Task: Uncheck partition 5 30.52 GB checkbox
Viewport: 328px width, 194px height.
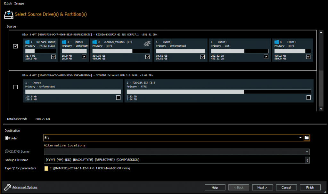Action: click(x=202, y=57)
